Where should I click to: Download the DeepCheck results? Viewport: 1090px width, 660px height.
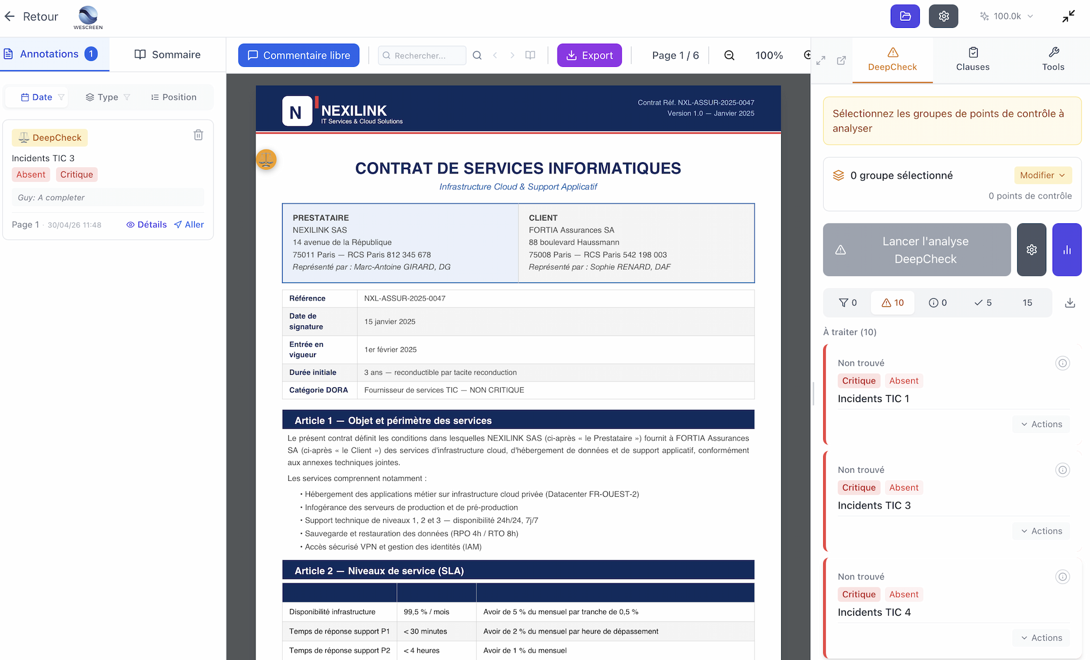click(x=1070, y=303)
